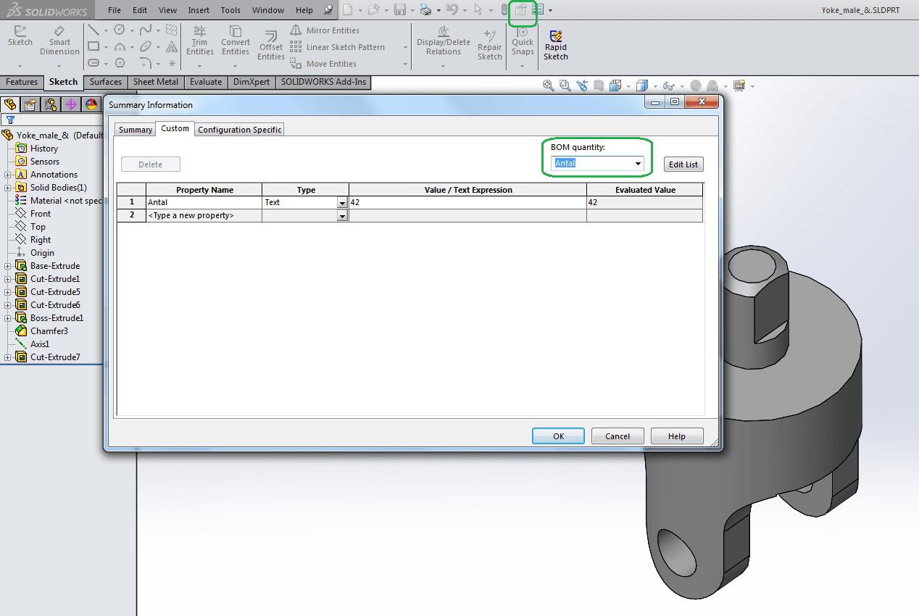
Task: Open the BOM quantity dropdown
Action: point(638,164)
